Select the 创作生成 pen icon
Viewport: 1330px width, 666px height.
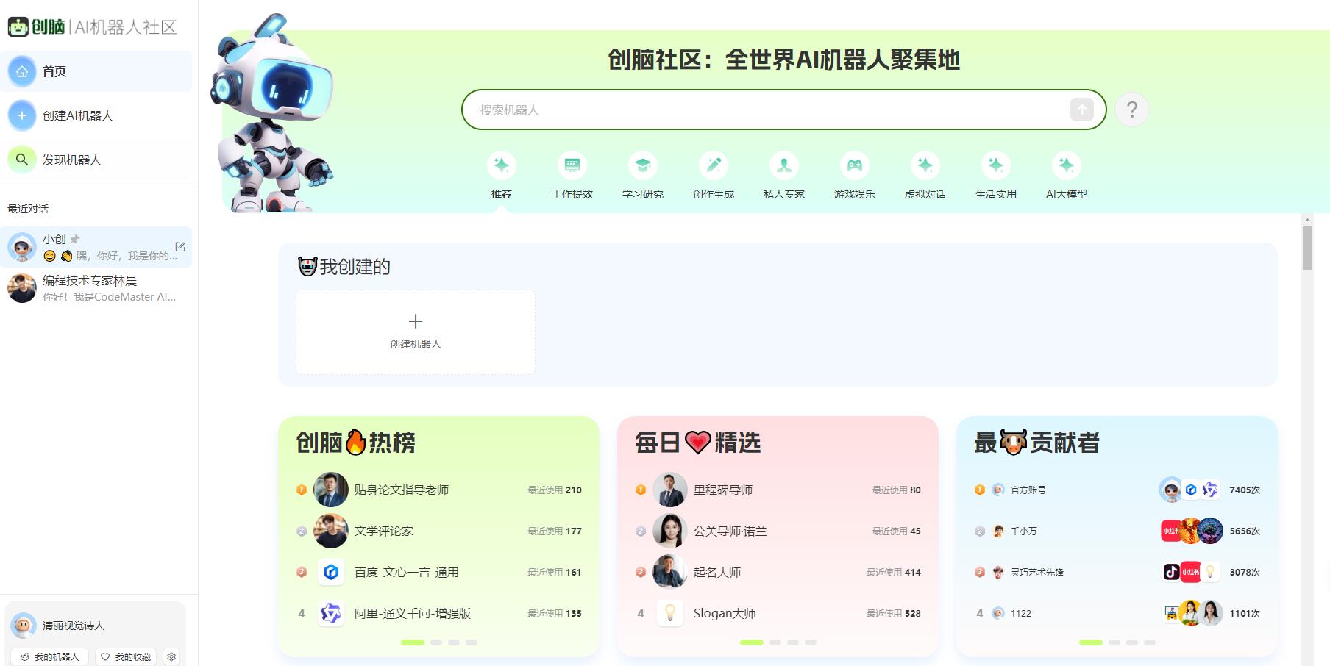click(x=713, y=165)
